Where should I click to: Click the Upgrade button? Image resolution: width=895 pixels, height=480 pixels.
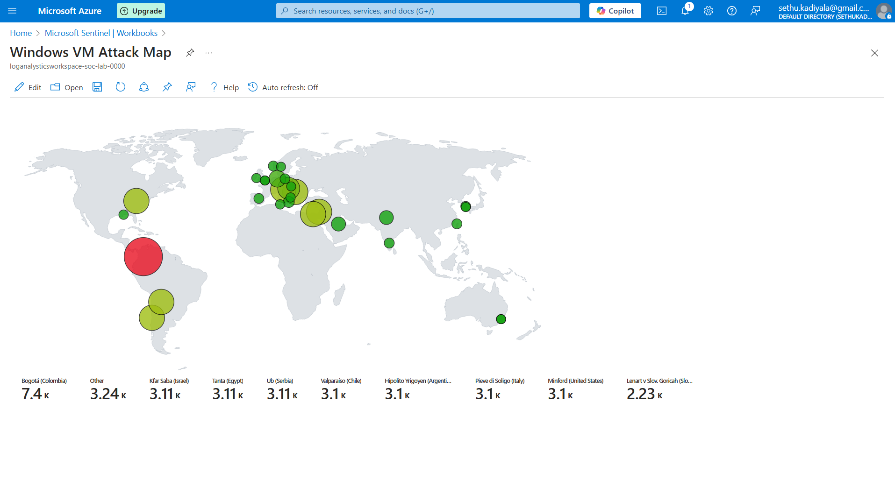pos(141,11)
